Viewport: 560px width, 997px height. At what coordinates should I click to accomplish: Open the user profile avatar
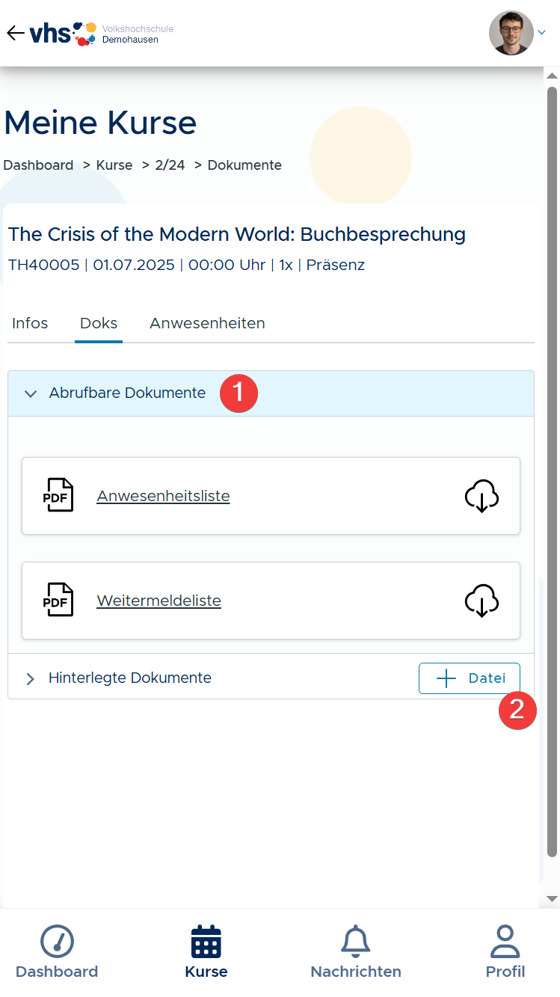[511, 33]
